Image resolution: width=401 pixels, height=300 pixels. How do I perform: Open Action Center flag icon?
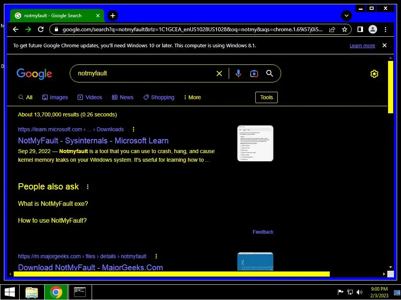(x=340, y=292)
